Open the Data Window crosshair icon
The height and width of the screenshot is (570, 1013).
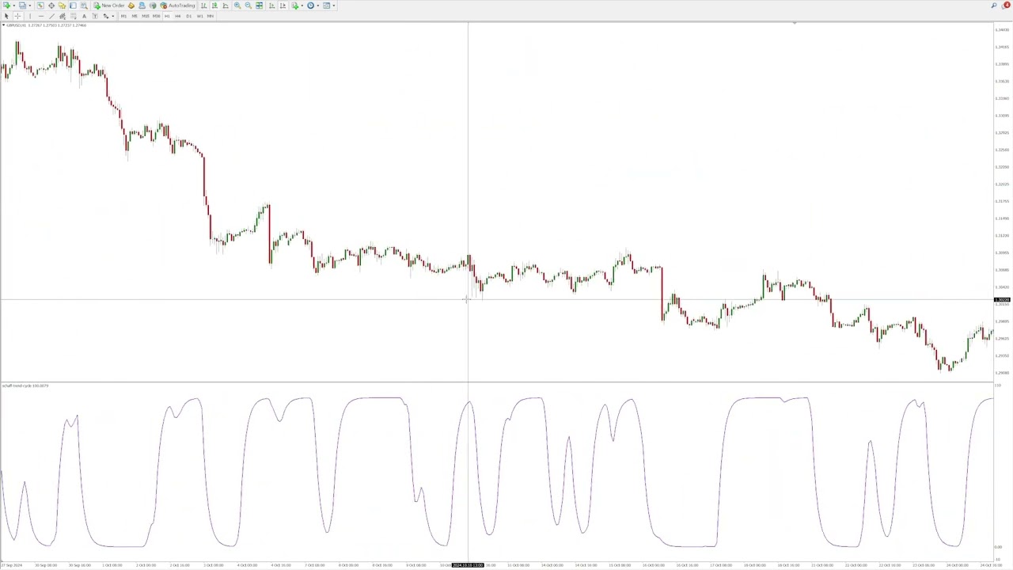pyautogui.click(x=51, y=6)
